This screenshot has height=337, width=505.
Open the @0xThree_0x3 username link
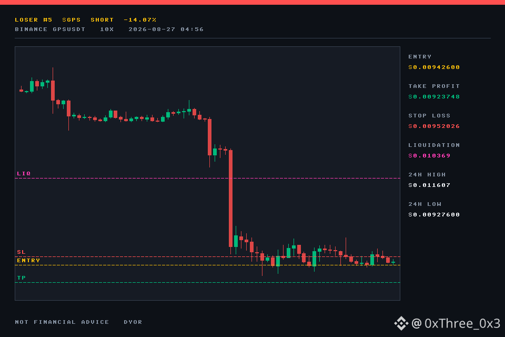coord(456,323)
